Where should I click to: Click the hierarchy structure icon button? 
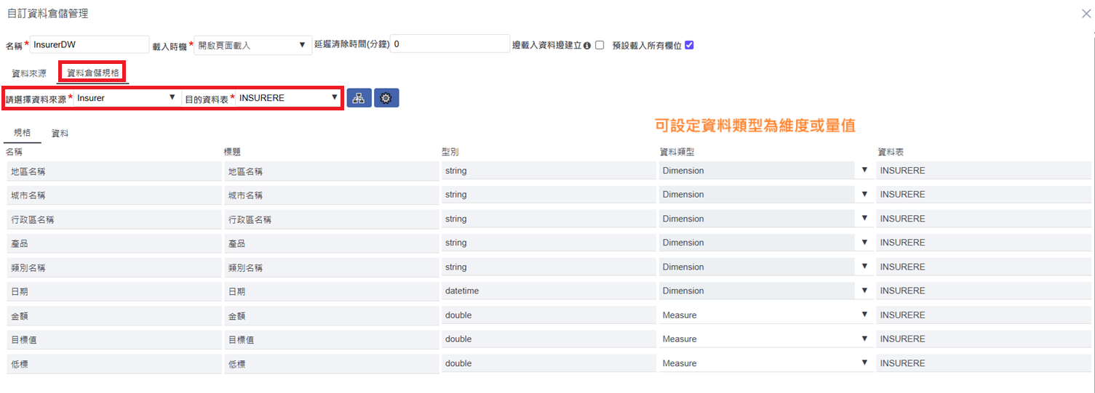pos(359,98)
